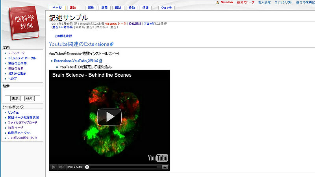
Task: Click the lock icon next to Extensions:YouTube (Wikia)
Action: pyautogui.click(x=100, y=61)
